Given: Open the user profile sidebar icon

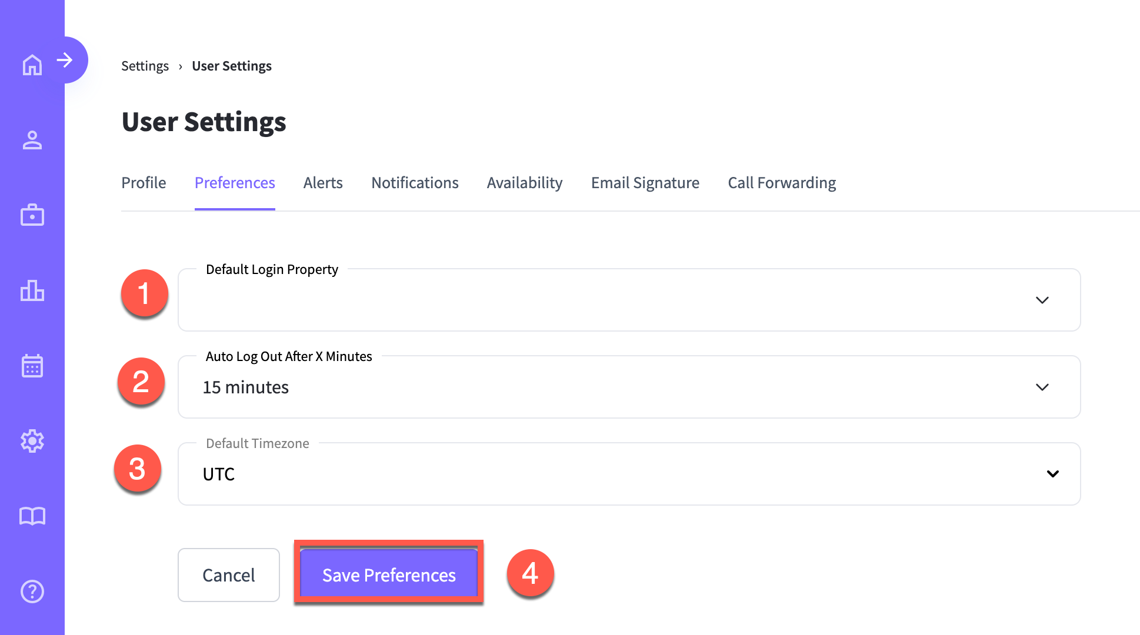Looking at the screenshot, I should [32, 140].
